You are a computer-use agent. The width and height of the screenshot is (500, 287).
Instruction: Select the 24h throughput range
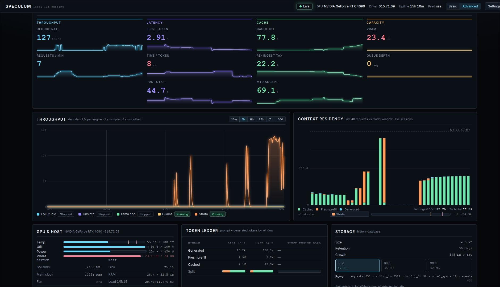[x=261, y=119]
